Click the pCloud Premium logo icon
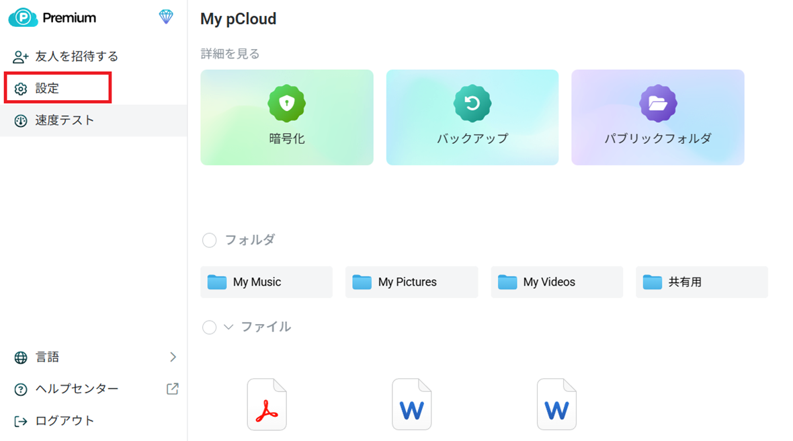This screenshot has height=441, width=793. (23, 18)
